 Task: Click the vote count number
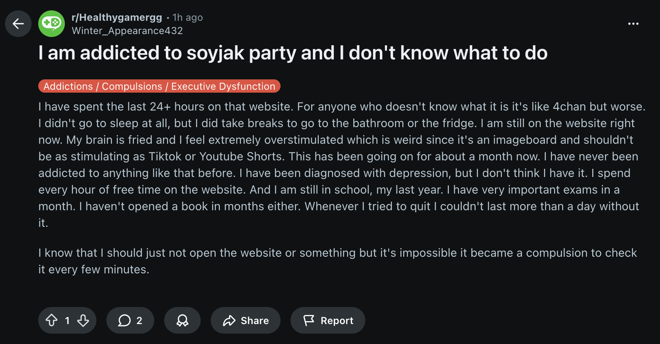click(x=67, y=321)
